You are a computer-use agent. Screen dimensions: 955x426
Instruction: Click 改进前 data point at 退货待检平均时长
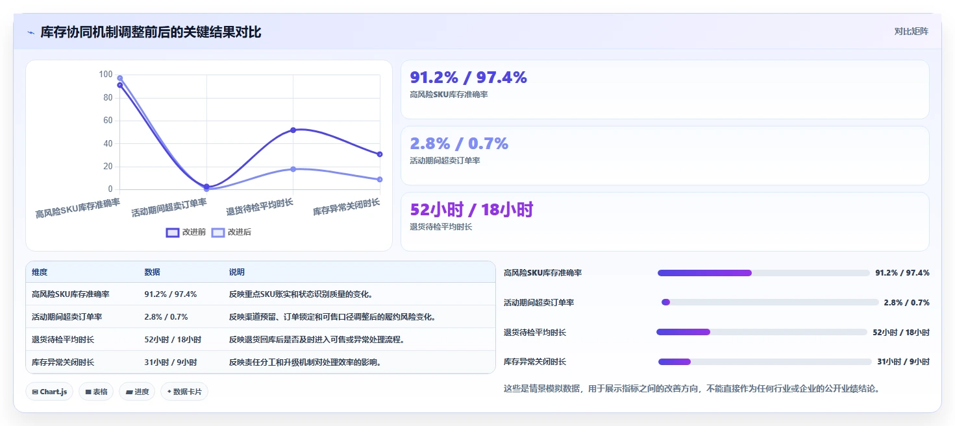(293, 130)
